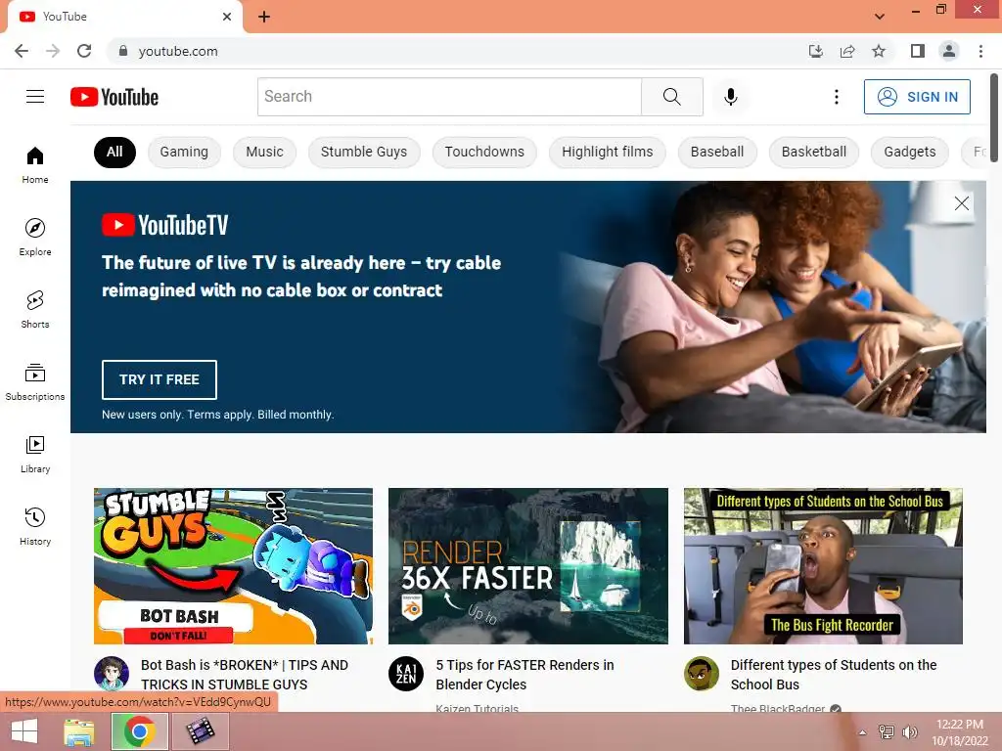1002x751 pixels.
Task: Click the YouTube search field
Action: click(449, 97)
